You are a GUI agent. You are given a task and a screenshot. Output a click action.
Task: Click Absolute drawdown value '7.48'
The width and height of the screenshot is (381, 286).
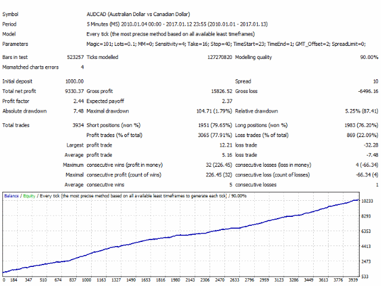click(79, 111)
